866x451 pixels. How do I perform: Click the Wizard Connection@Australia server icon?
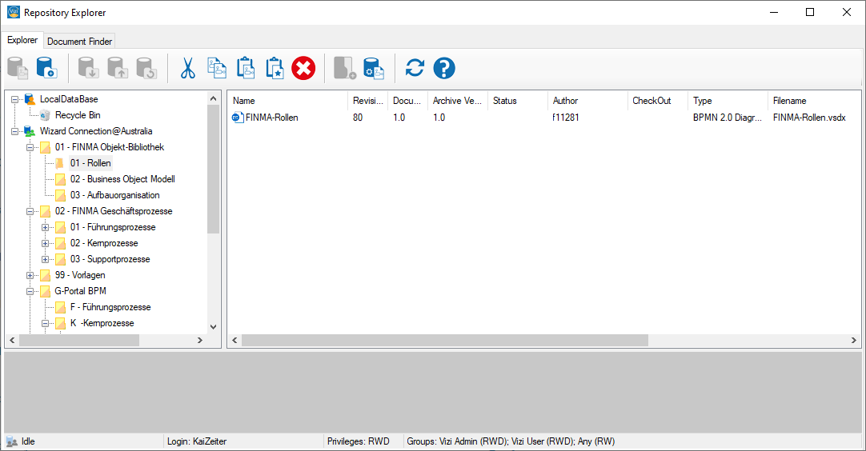30,131
